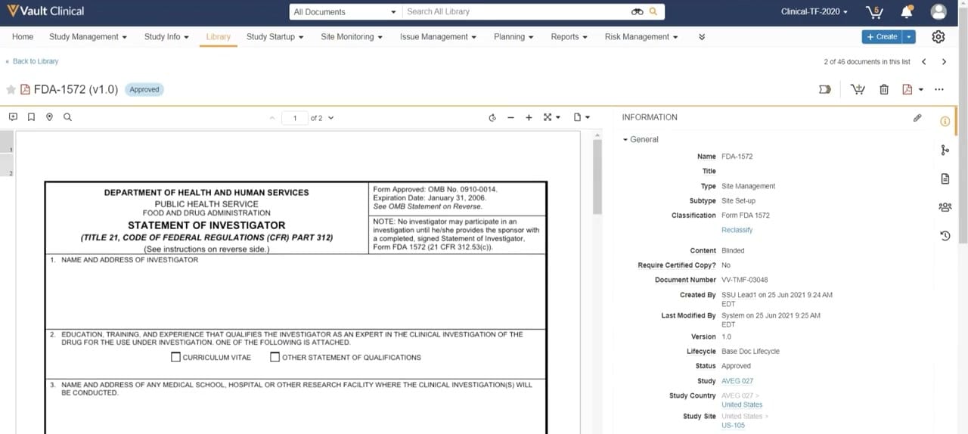Go to previous page arrow in viewer
The height and width of the screenshot is (434, 968).
272,118
